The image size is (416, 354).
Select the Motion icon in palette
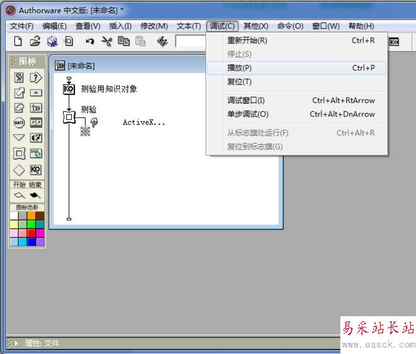(19, 93)
